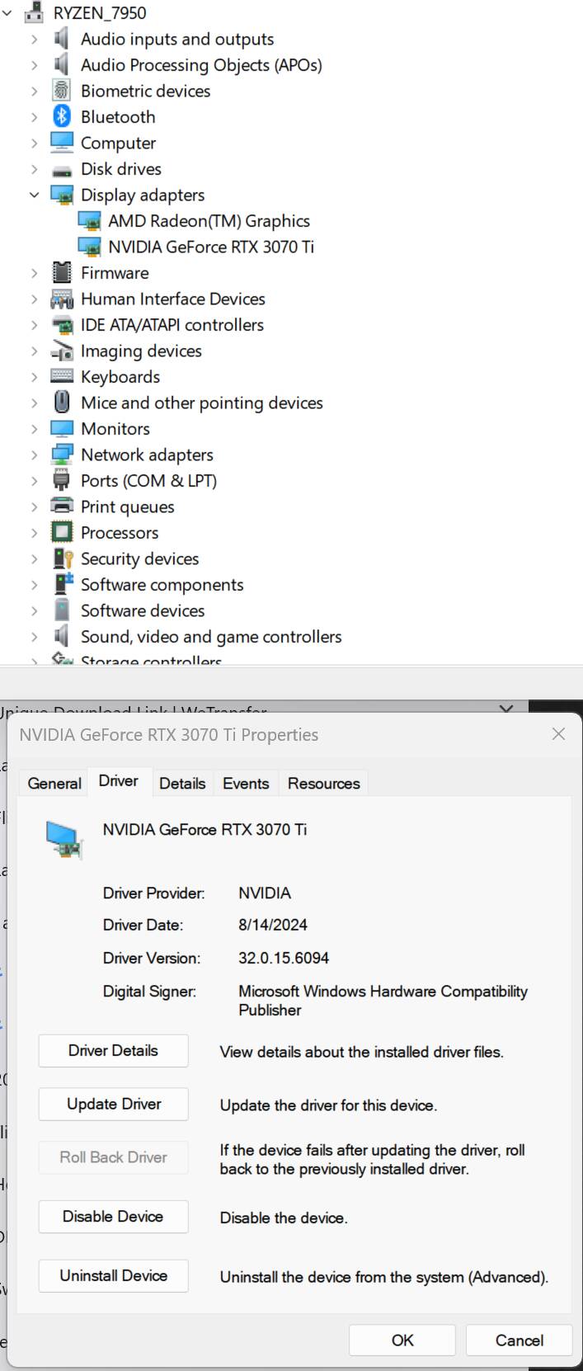The height and width of the screenshot is (1371, 583).
Task: Click the device icon in properties dialog
Action: point(64,839)
